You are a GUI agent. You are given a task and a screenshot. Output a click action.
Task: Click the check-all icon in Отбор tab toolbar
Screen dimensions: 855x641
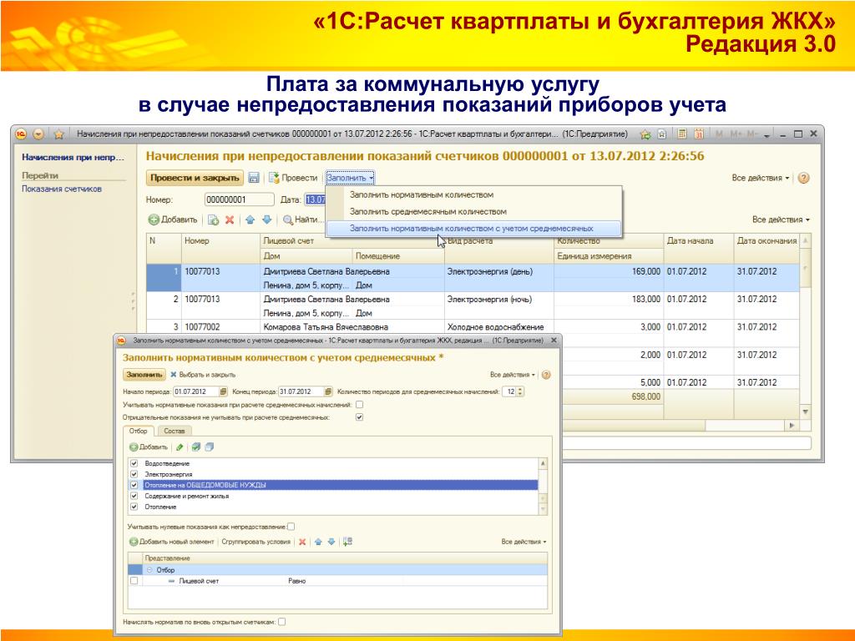tap(195, 447)
